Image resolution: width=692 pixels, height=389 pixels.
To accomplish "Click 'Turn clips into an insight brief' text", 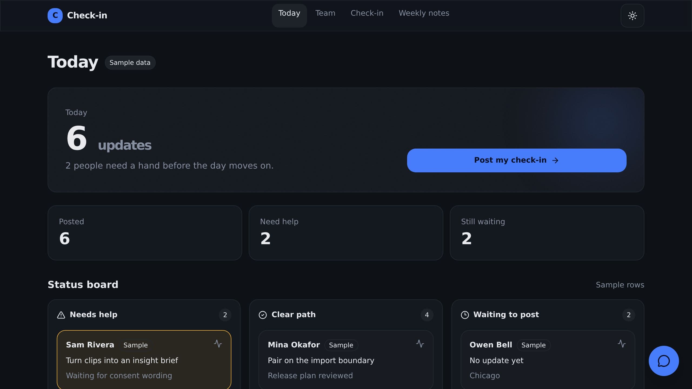I will point(122,361).
